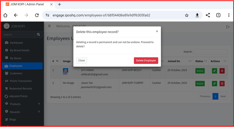
Task: Click the sidebar search magnifier icon
Action: (38, 35)
